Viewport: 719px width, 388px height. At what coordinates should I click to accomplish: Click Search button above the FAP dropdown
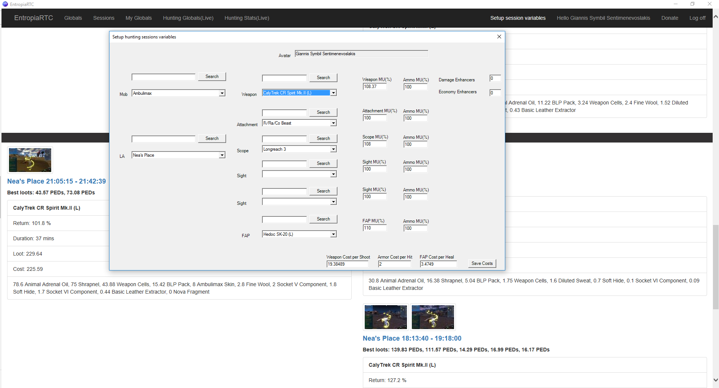(323, 219)
